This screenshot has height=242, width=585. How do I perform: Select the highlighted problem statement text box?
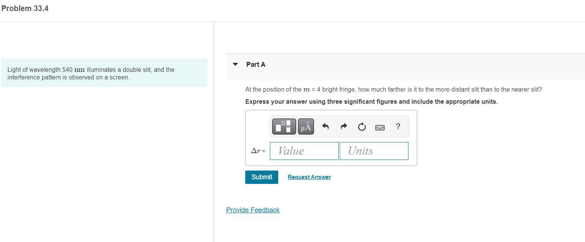[x=104, y=73]
